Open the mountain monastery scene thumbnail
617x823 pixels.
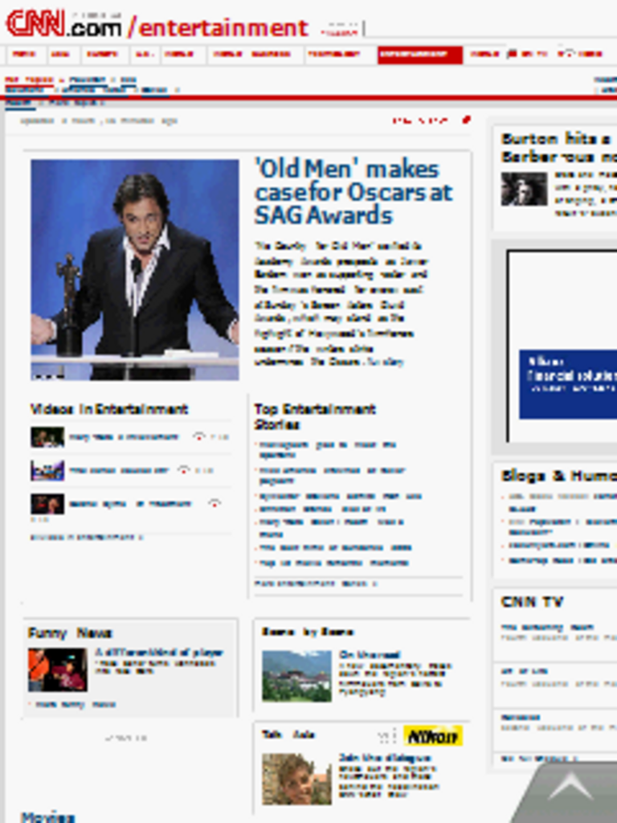pyautogui.click(x=297, y=676)
